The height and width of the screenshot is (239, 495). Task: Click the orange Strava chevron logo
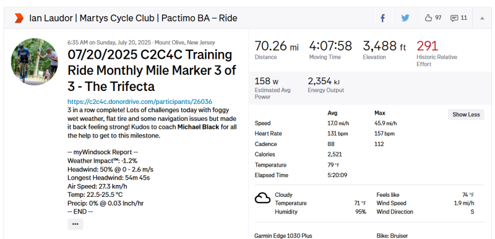[19, 19]
